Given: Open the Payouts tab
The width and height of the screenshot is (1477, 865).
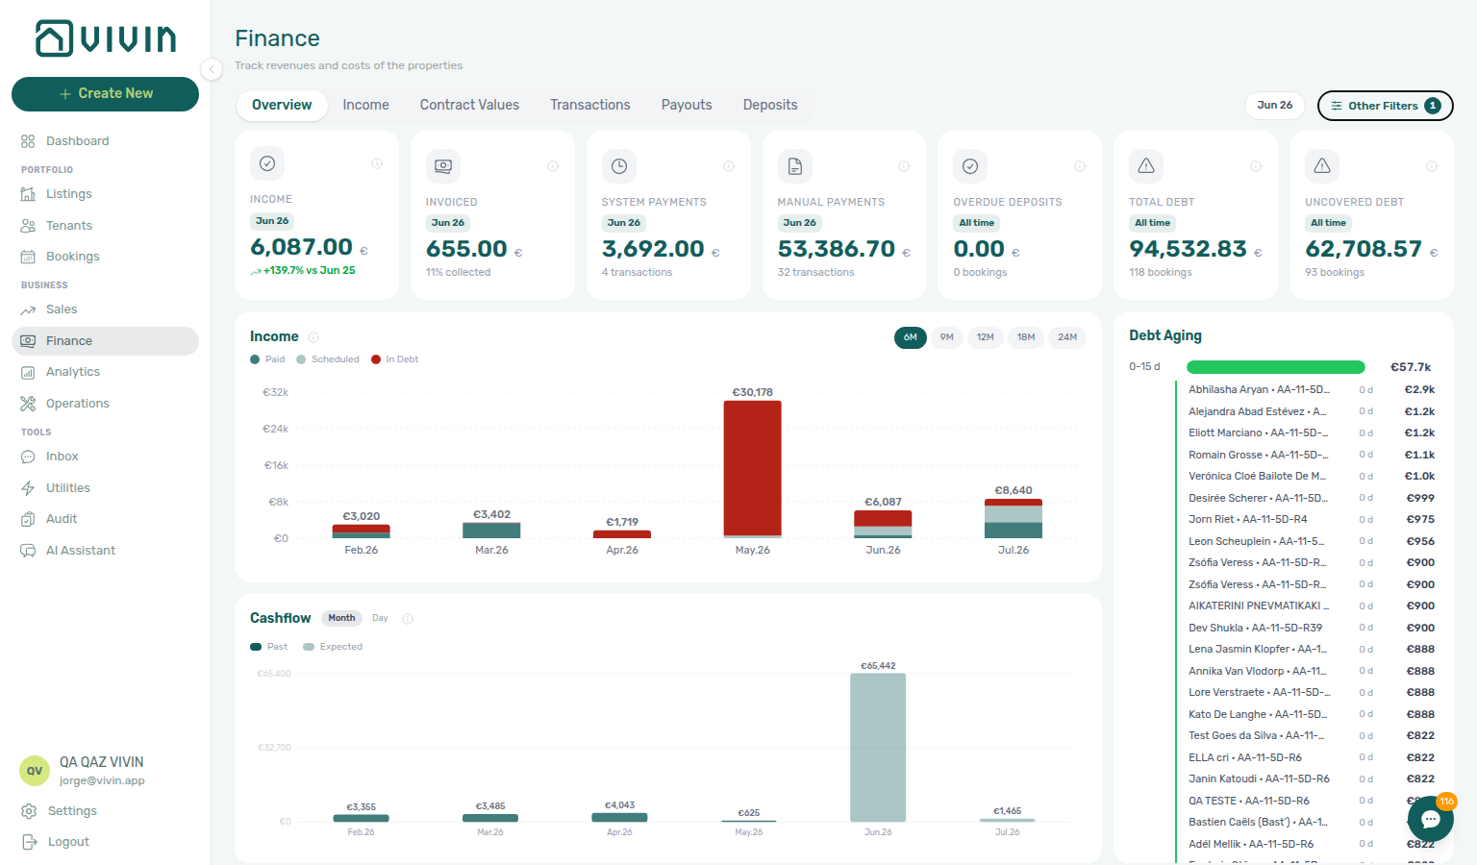Looking at the screenshot, I should [x=687, y=105].
